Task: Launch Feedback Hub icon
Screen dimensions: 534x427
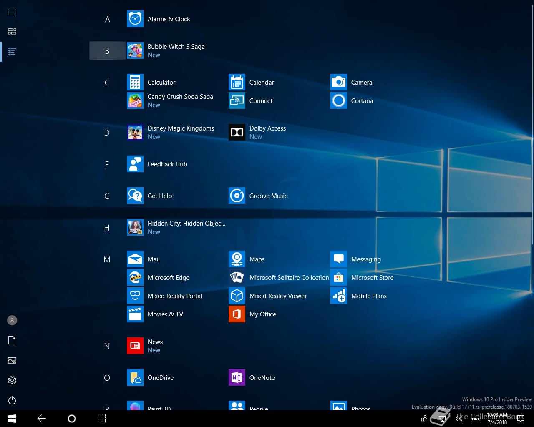Action: 135,164
